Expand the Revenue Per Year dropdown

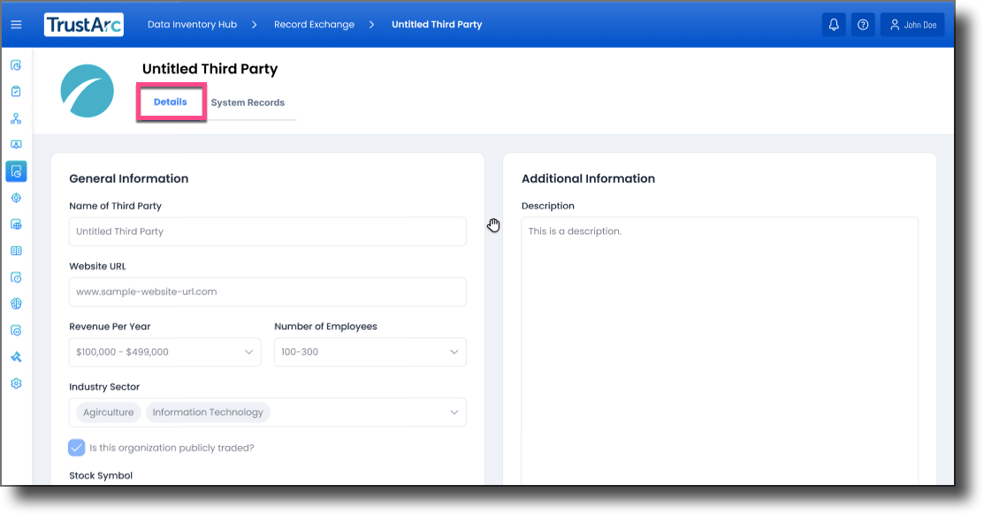(164, 352)
